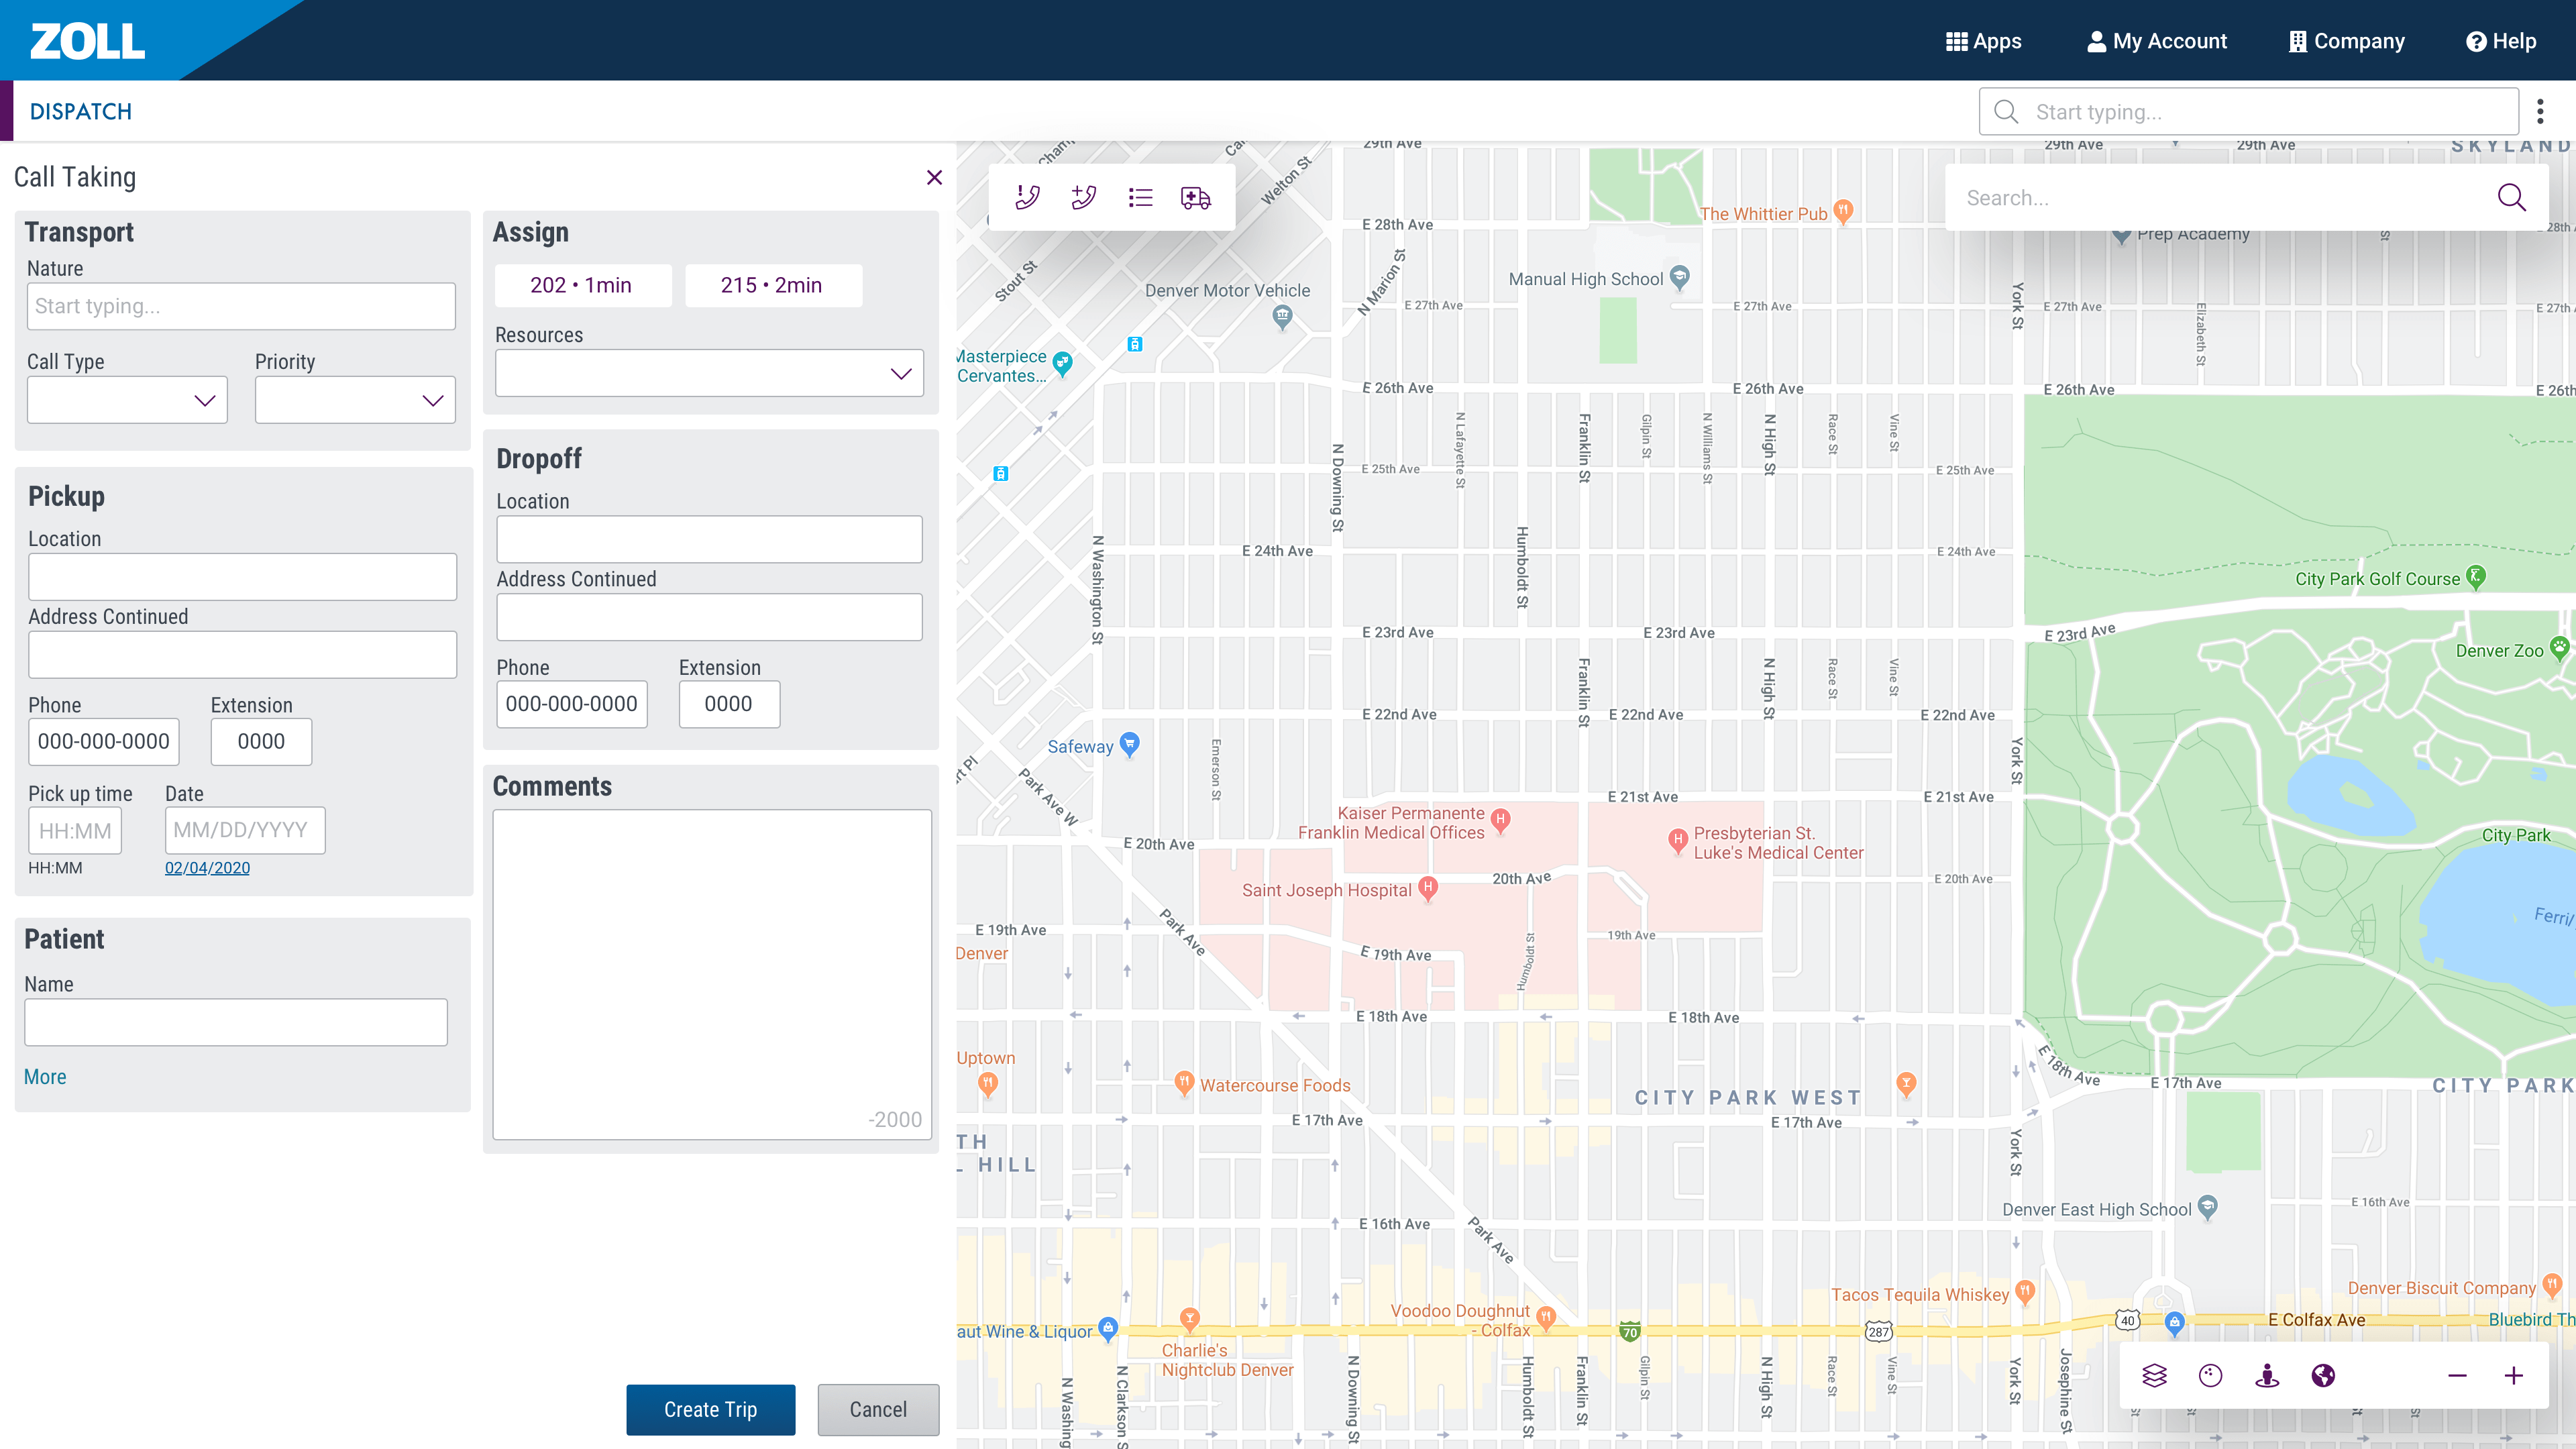The height and width of the screenshot is (1449, 2576).
Task: Focus the Nature input field
Action: [241, 306]
